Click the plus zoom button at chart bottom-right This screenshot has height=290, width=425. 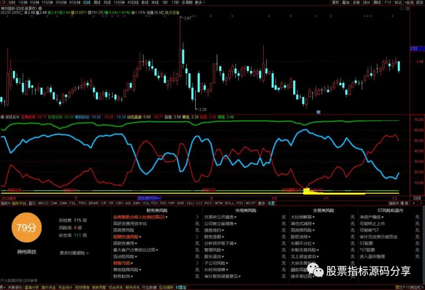[414, 203]
